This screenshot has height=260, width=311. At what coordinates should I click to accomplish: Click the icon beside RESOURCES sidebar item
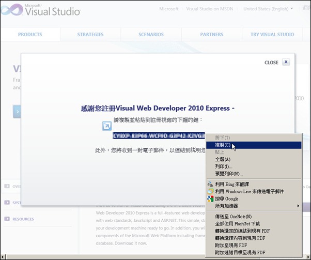[x=7, y=219]
